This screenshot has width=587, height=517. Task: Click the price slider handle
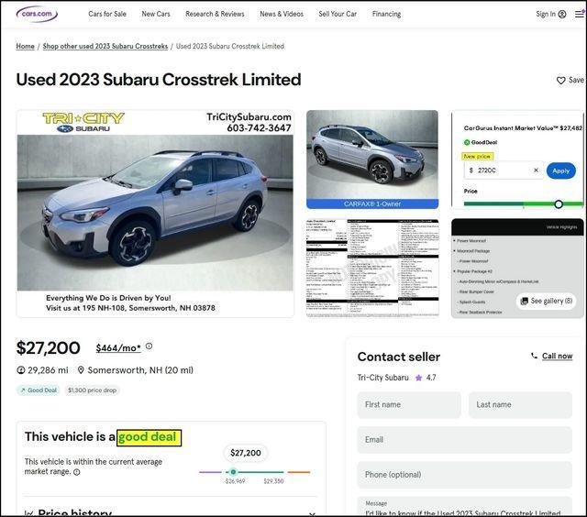pos(559,204)
